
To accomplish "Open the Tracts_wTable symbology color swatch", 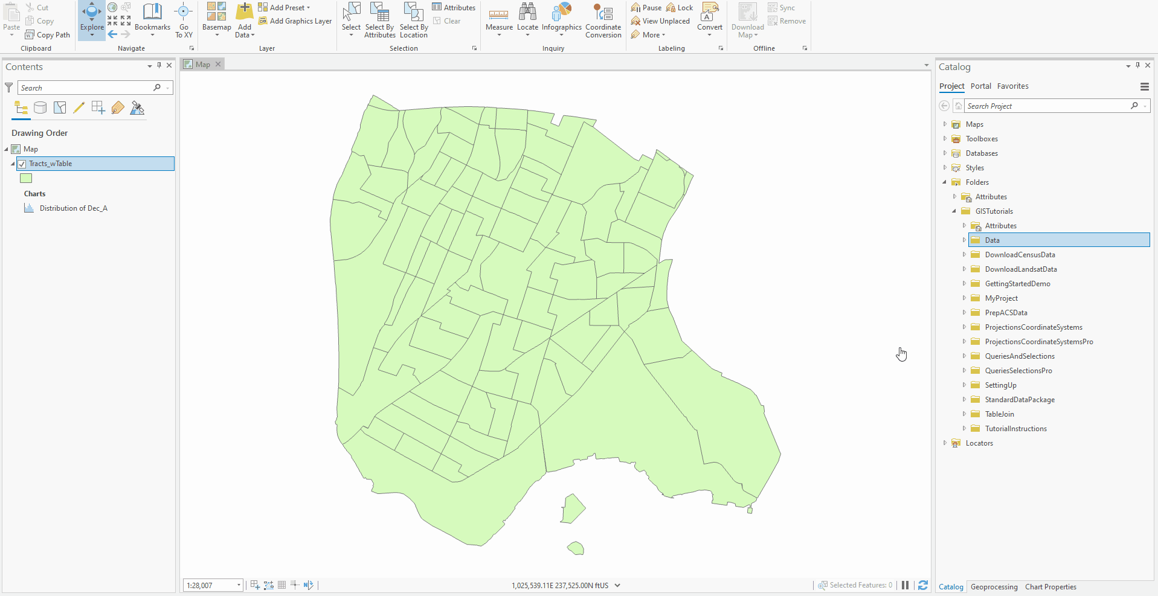I will click(26, 178).
